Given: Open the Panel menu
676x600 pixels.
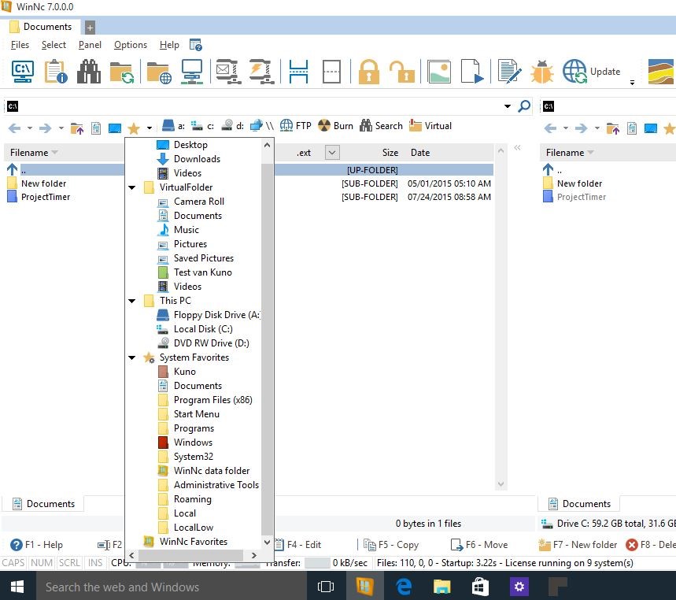Looking at the screenshot, I should pos(90,45).
